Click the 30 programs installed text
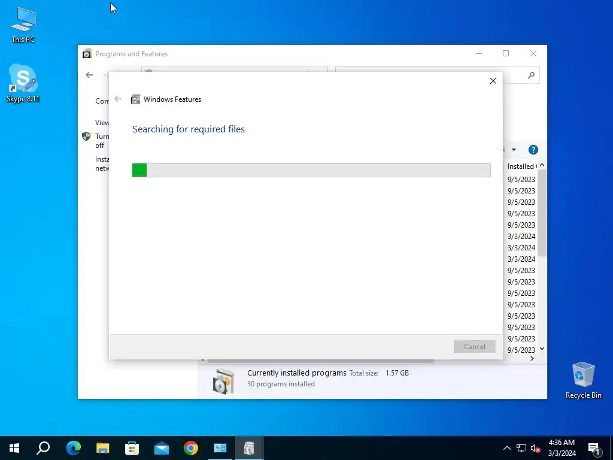 point(281,384)
